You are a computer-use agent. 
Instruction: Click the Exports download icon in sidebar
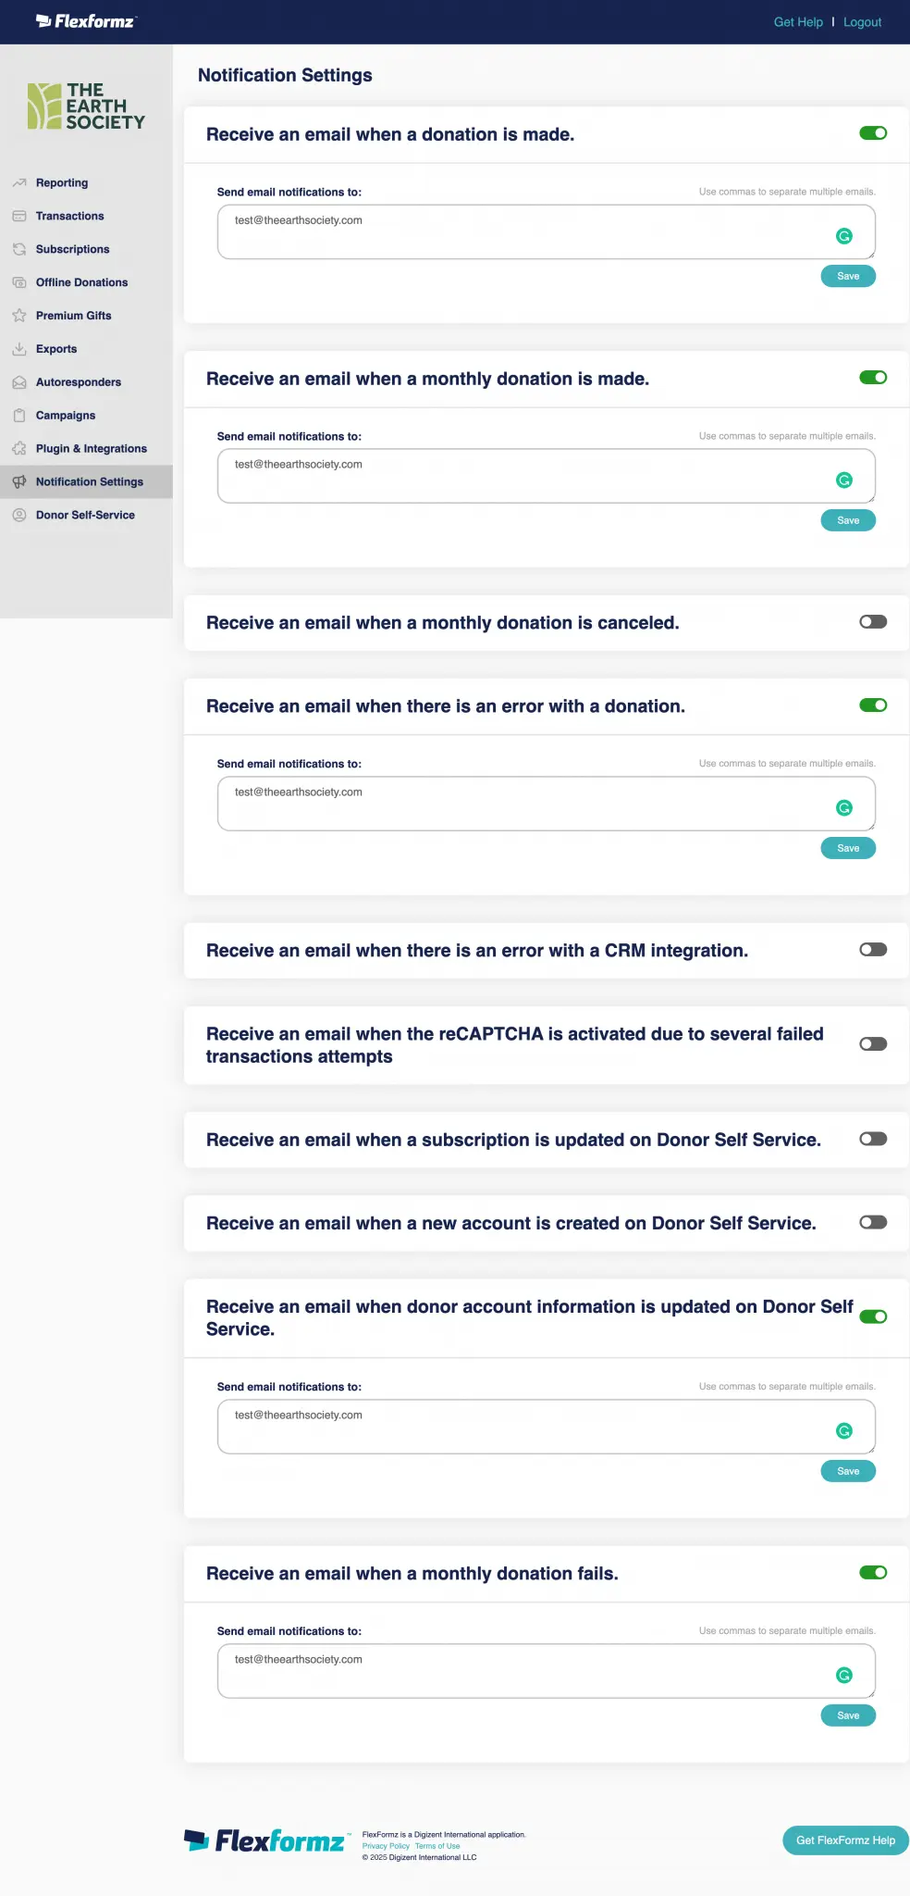click(x=18, y=349)
